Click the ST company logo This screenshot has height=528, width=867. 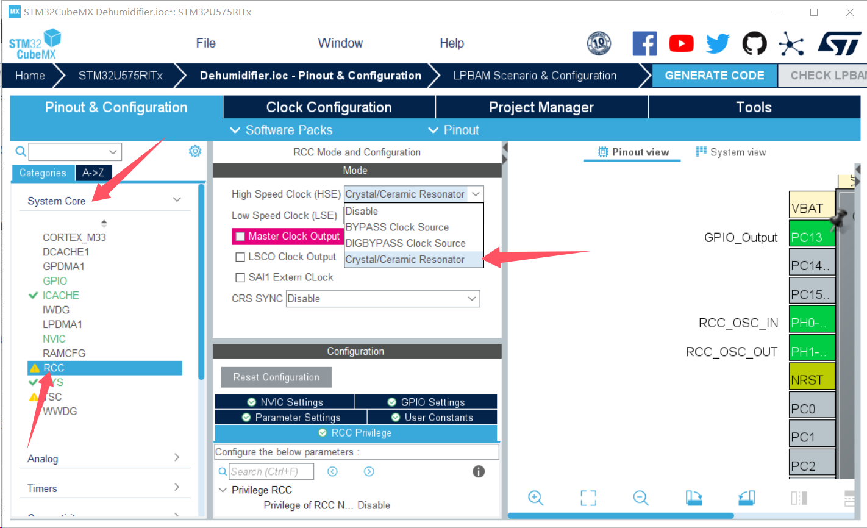coord(840,43)
